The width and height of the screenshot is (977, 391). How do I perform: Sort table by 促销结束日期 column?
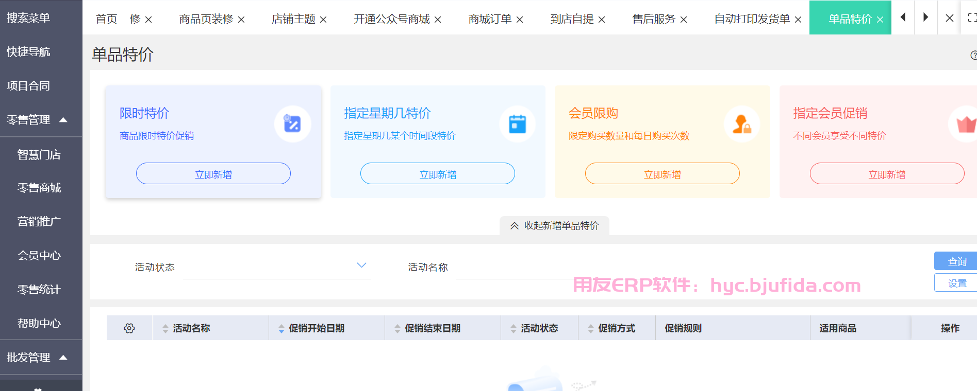click(x=398, y=329)
